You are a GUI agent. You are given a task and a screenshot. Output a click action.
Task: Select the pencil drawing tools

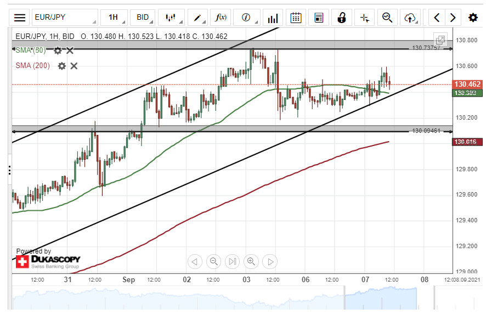[x=197, y=18]
